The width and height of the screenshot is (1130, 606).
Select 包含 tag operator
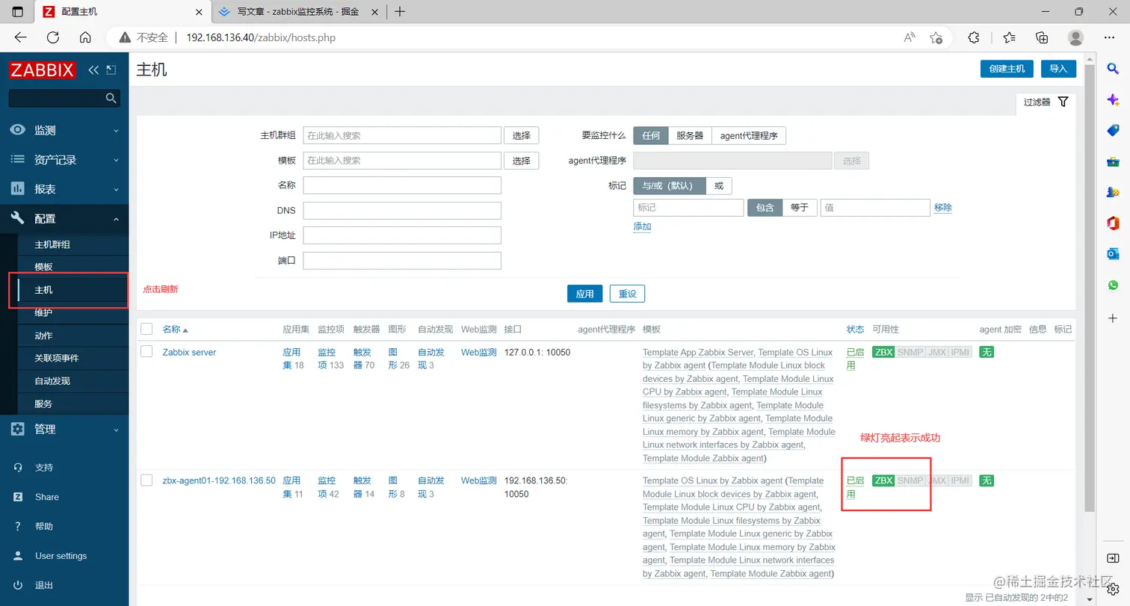point(765,208)
